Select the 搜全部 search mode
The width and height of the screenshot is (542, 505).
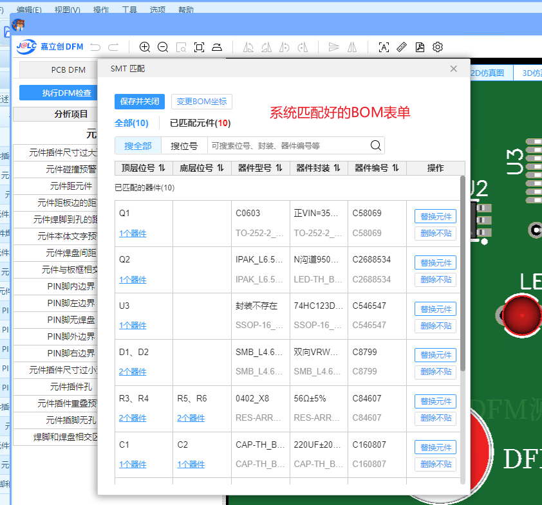pyautogui.click(x=138, y=146)
